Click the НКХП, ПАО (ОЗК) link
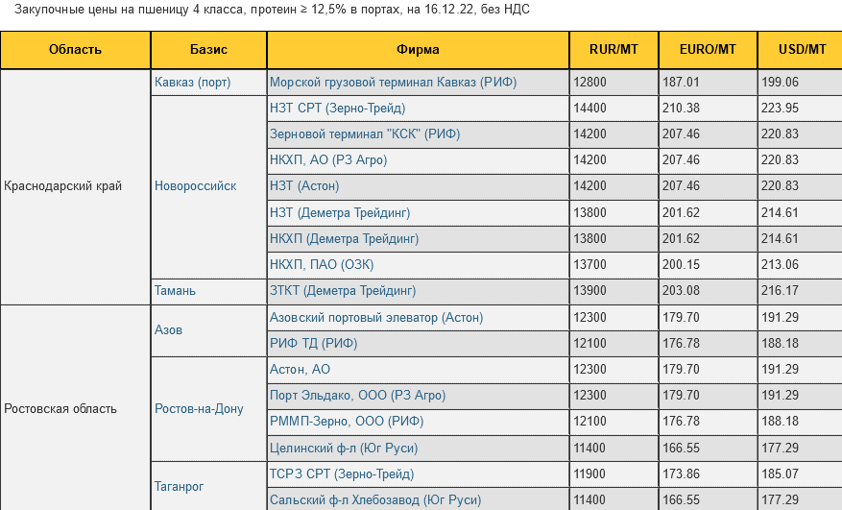 322,264
